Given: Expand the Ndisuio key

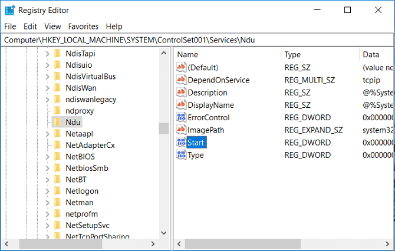Looking at the screenshot, I should (47, 65).
